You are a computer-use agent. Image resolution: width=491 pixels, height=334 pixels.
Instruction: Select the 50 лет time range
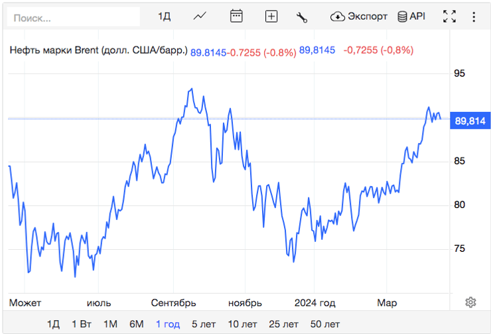pyautogui.click(x=325, y=324)
